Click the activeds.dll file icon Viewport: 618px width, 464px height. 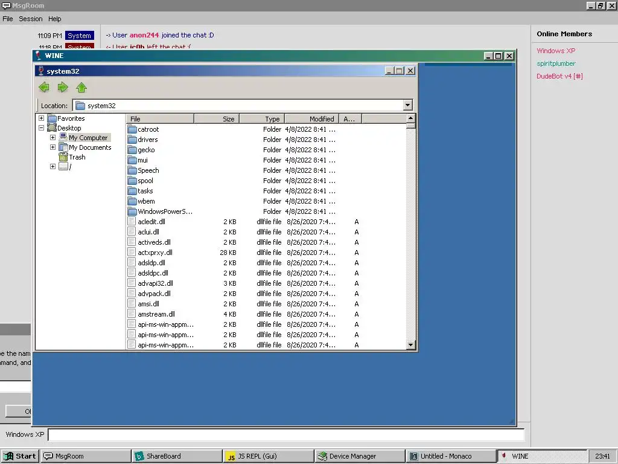click(132, 242)
